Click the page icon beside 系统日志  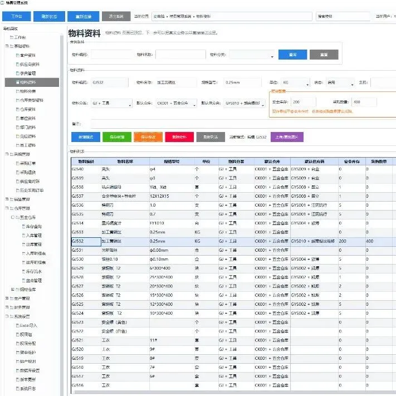(17, 388)
